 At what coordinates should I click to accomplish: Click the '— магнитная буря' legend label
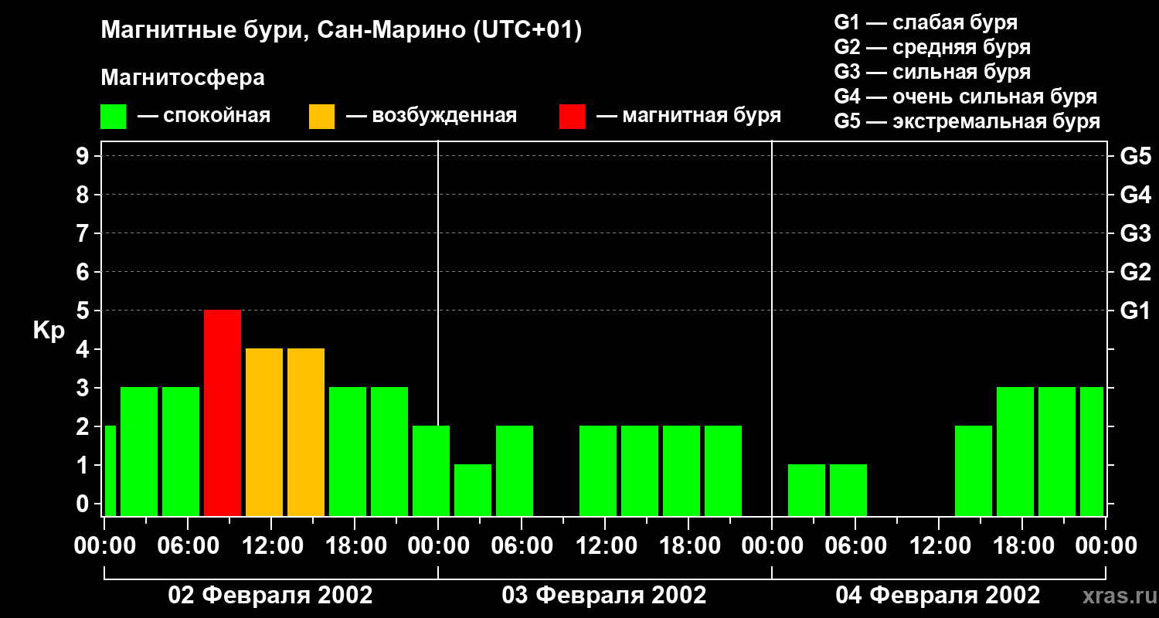689,116
